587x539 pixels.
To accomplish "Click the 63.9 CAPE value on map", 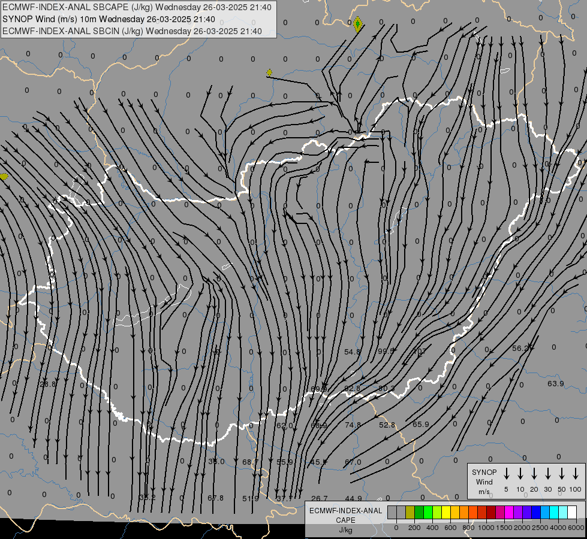I will [556, 383].
